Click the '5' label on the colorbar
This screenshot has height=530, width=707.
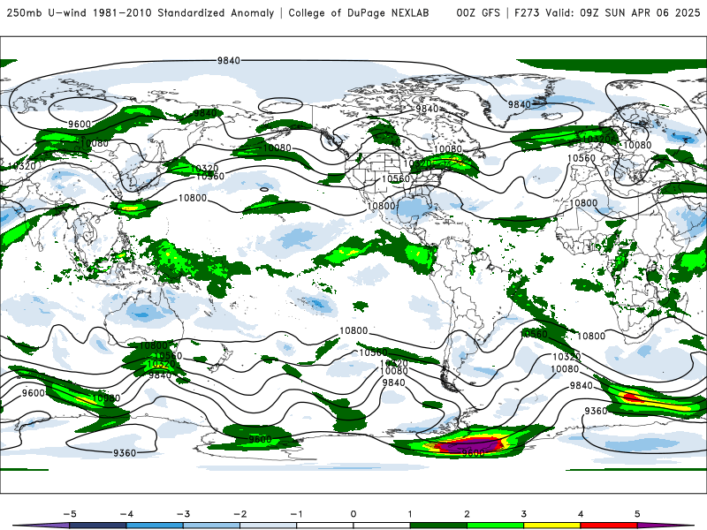click(x=637, y=514)
